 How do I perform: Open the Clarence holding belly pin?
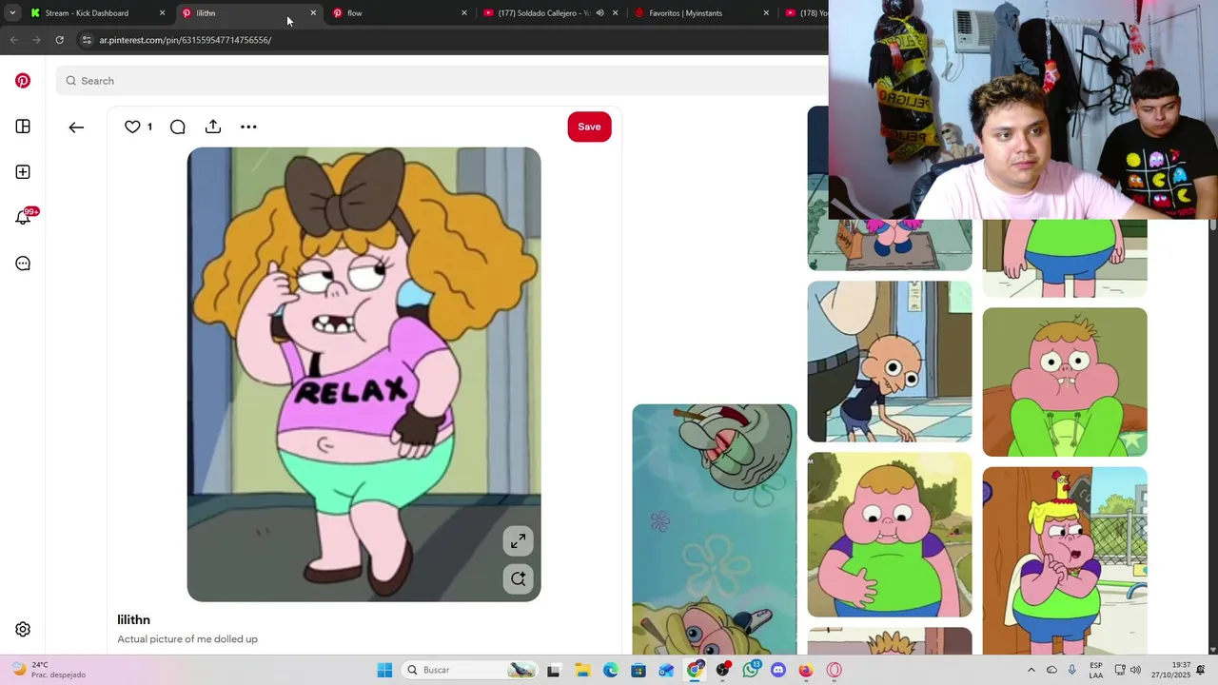[890, 535]
